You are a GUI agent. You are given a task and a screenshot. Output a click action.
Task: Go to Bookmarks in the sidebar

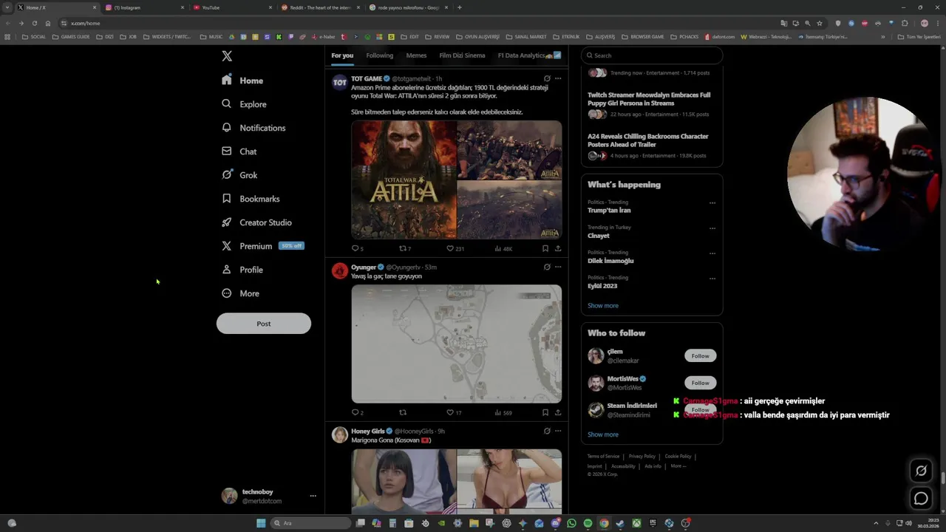point(251,199)
